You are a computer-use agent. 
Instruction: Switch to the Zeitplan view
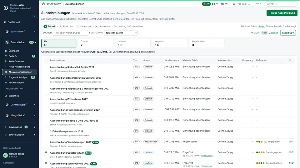(273, 33)
